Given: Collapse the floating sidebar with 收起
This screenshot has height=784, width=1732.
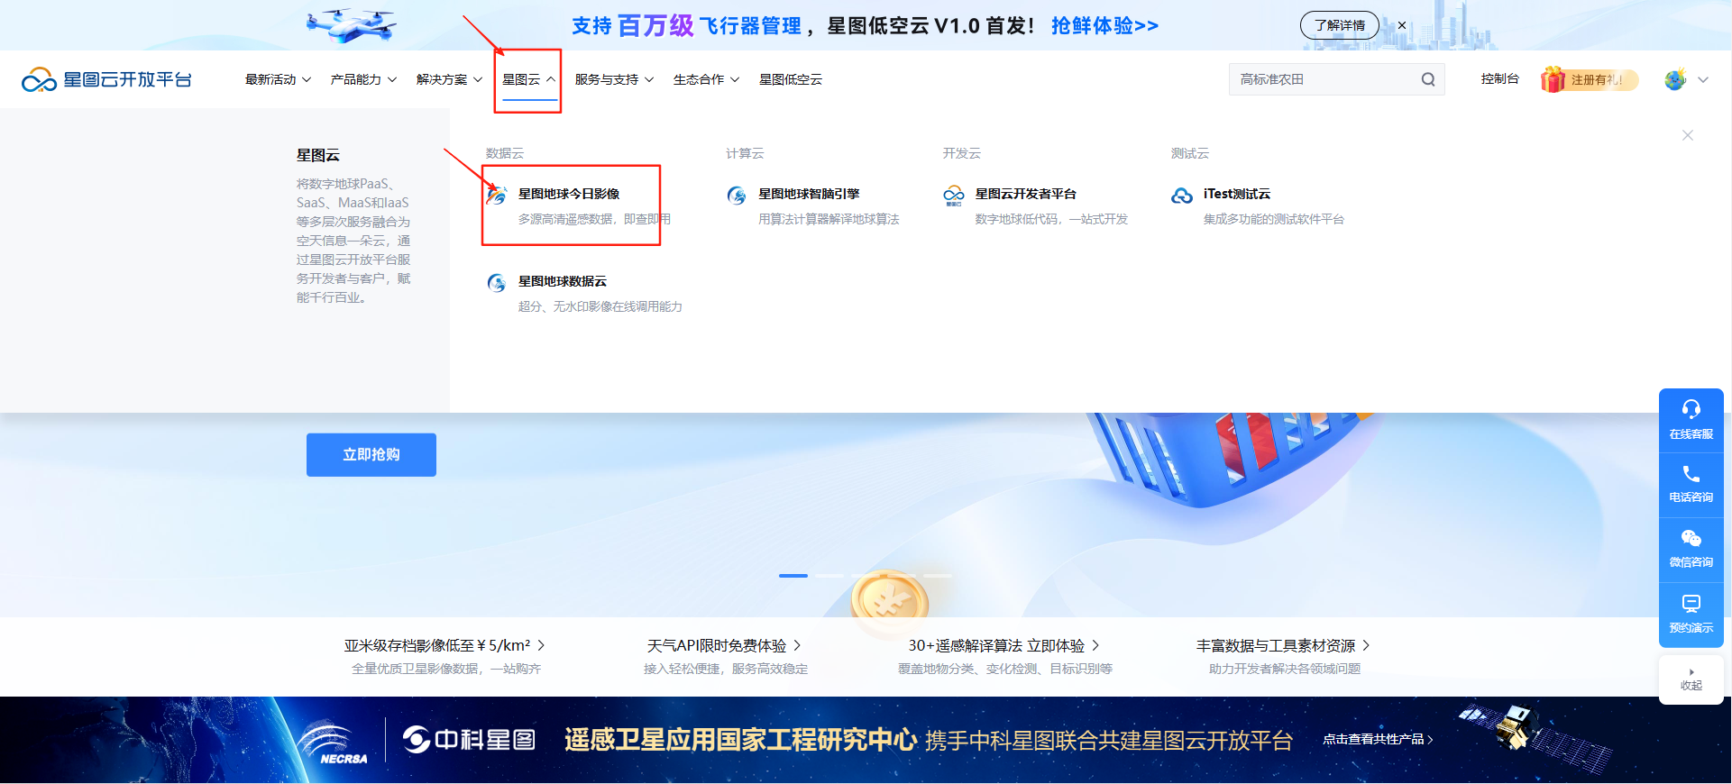Looking at the screenshot, I should click(1691, 679).
